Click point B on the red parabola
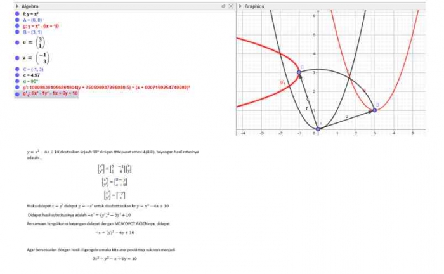The height and width of the screenshot is (274, 444). coord(375,110)
